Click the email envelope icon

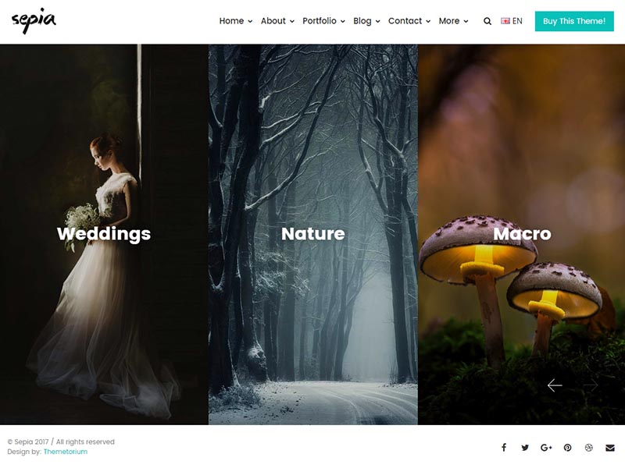610,448
